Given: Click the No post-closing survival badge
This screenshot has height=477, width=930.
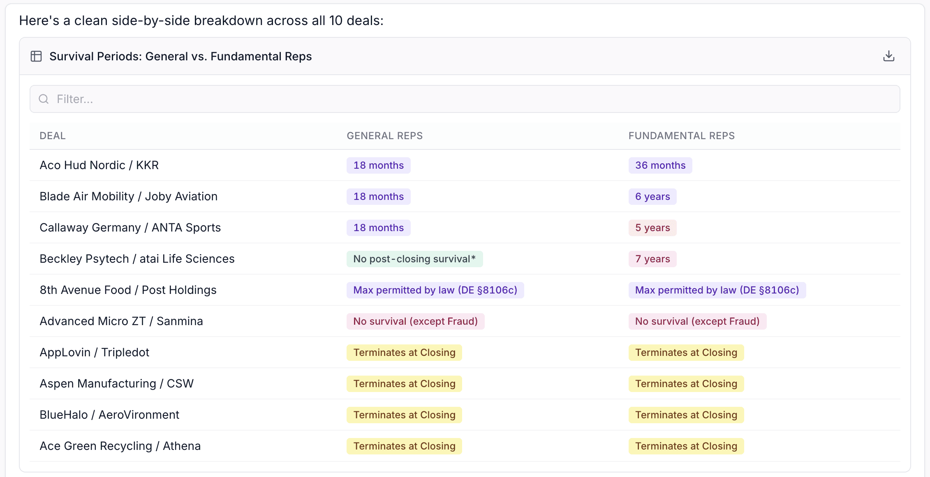Looking at the screenshot, I should (x=414, y=259).
